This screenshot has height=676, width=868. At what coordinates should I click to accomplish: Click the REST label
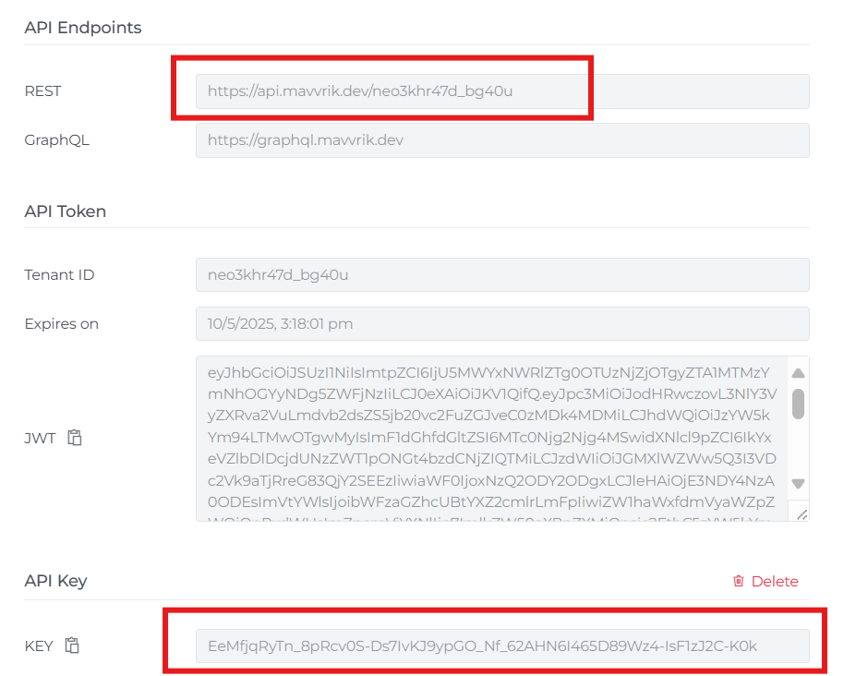(x=42, y=91)
